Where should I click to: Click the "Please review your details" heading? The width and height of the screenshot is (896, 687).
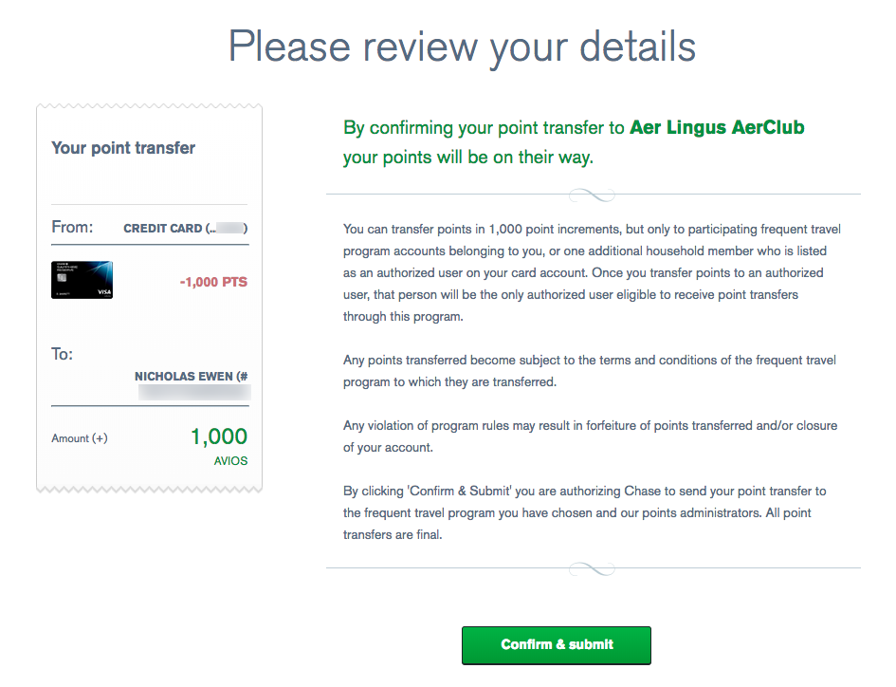pyautogui.click(x=462, y=46)
